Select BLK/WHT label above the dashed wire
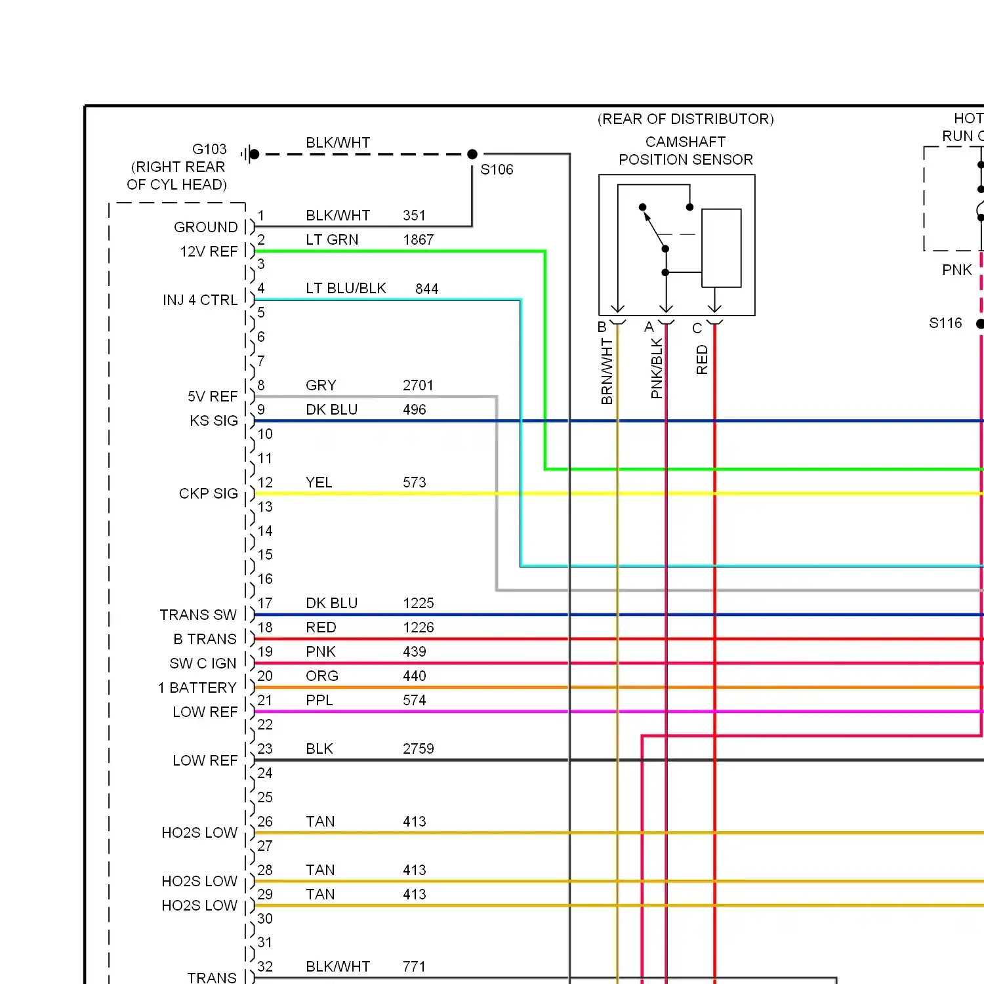984x984 pixels. (338, 143)
